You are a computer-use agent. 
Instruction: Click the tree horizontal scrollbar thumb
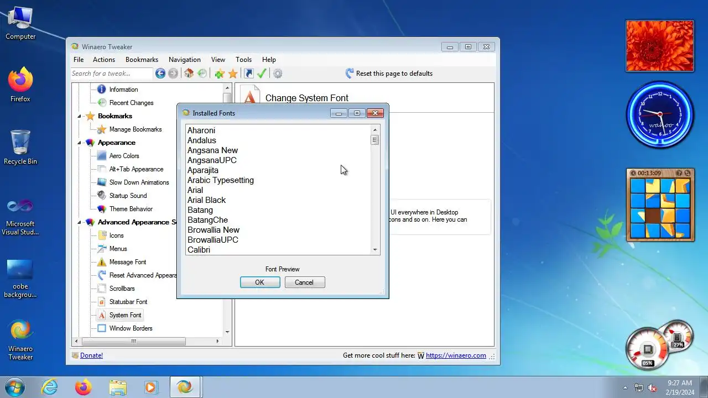133,341
